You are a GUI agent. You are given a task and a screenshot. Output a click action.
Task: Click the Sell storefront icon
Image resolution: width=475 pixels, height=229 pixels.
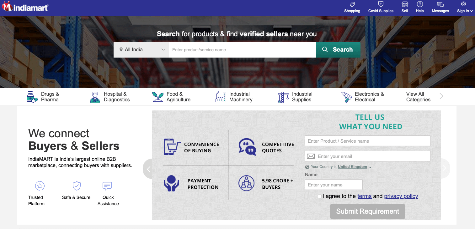tap(405, 4)
